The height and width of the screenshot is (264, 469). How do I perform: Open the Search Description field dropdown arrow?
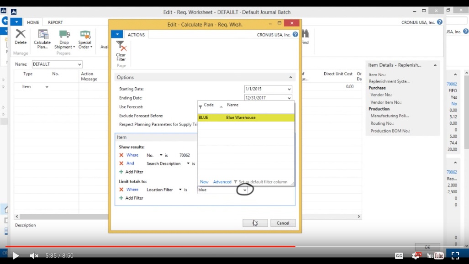coord(188,164)
